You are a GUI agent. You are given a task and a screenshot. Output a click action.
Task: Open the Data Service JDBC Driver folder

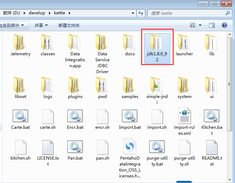[x=102, y=54]
